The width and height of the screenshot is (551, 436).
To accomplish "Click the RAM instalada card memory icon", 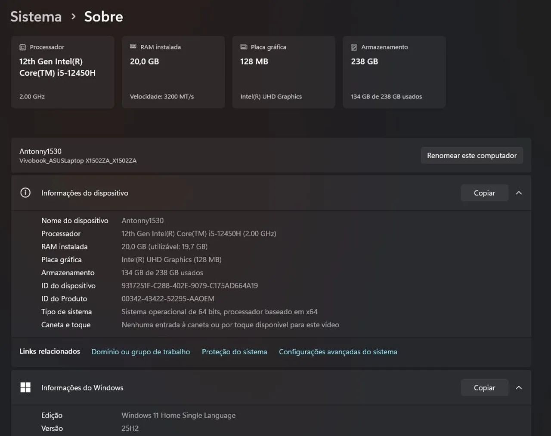I will tap(133, 47).
